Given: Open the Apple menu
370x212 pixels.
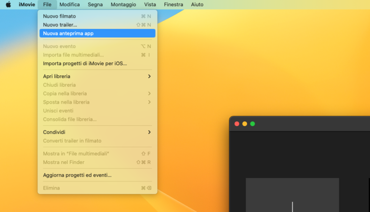Looking at the screenshot, I should coord(8,4).
